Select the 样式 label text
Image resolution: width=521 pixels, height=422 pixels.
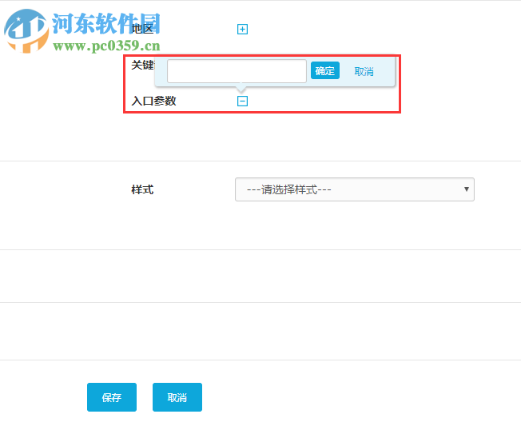click(142, 189)
